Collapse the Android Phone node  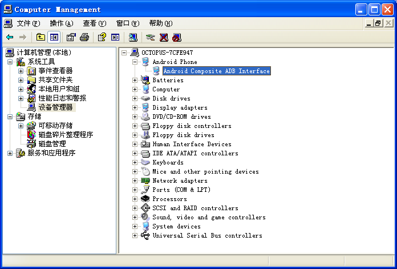click(x=135, y=62)
